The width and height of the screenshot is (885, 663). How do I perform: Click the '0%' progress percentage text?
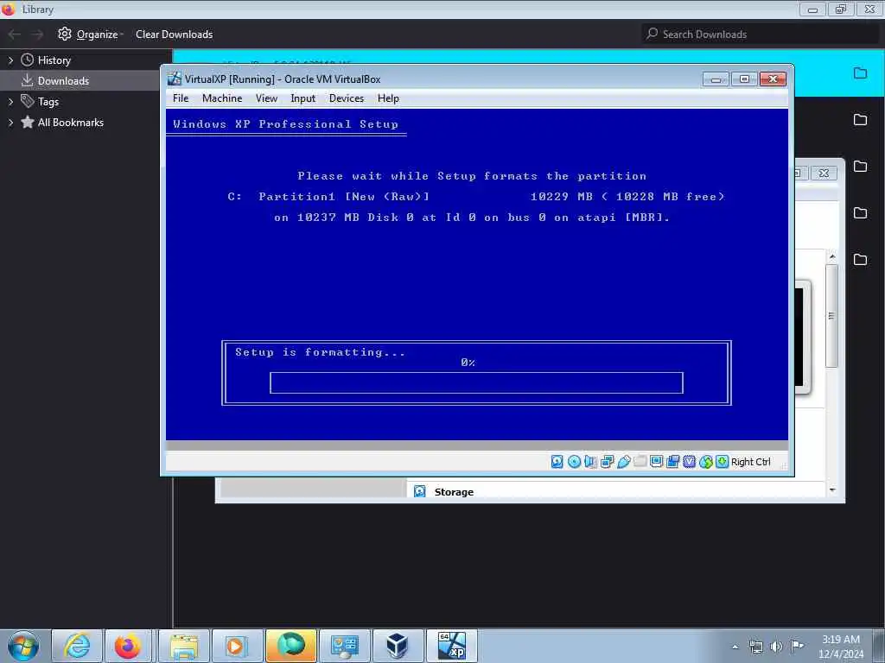(x=468, y=363)
